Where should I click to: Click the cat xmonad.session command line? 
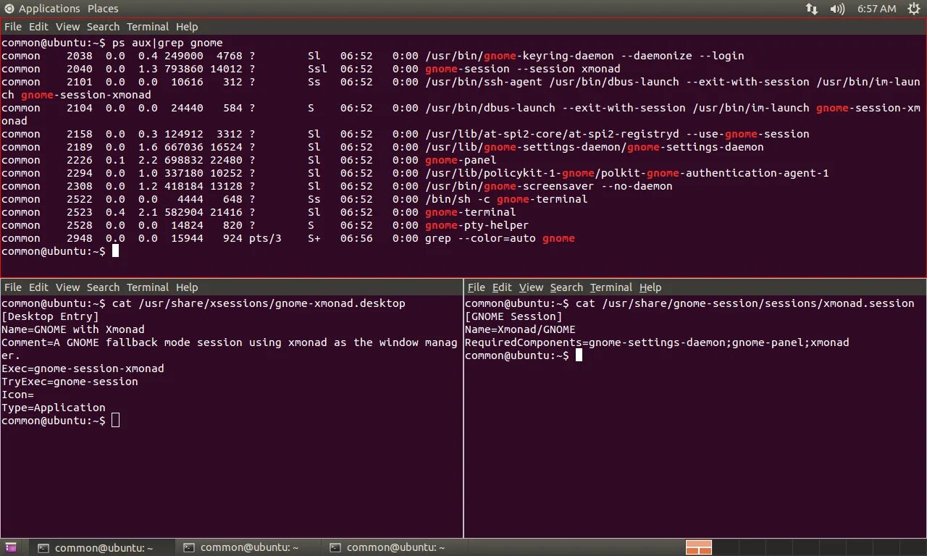689,303
